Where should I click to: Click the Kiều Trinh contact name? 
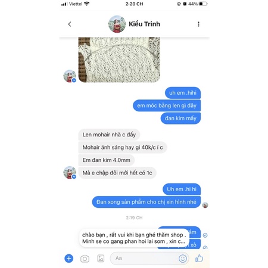(x=144, y=24)
